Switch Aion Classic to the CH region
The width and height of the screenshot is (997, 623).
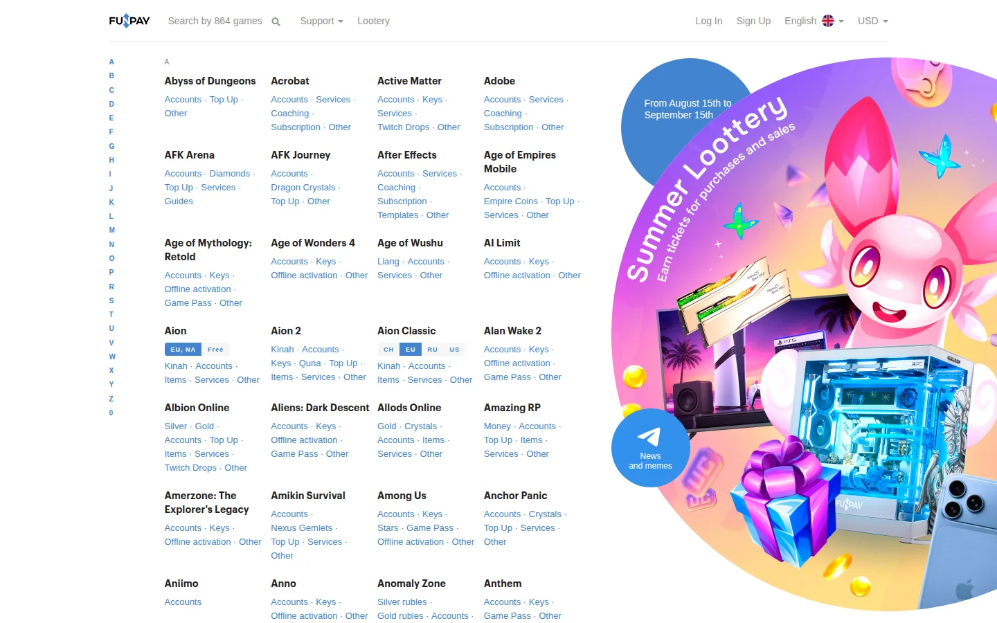pos(388,350)
